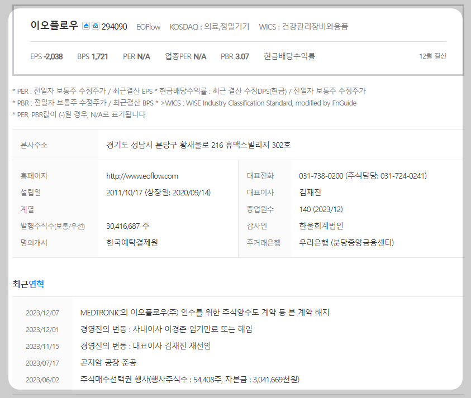471x398 pixels.
Task: Click the English name EOFlow
Action: [149, 27]
